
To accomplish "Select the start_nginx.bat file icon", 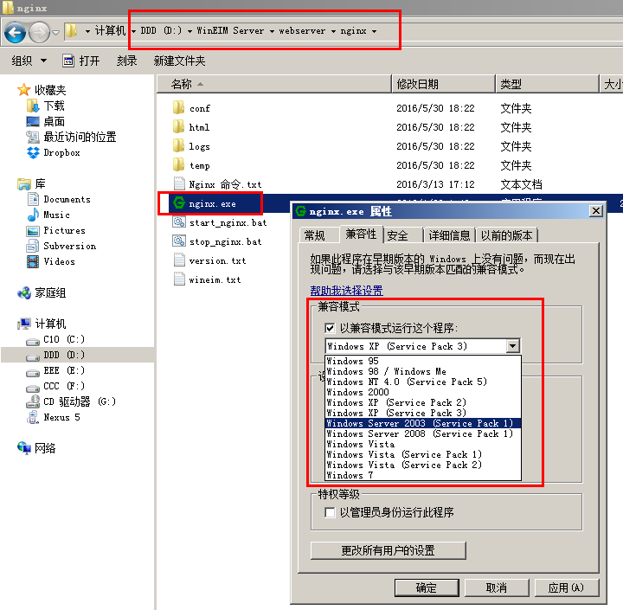I will [178, 222].
